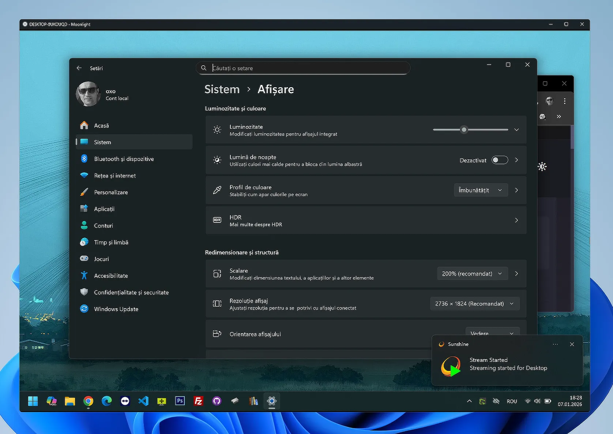The image size is (613, 434).
Task: Click the Windows Start button
Action: point(33,401)
